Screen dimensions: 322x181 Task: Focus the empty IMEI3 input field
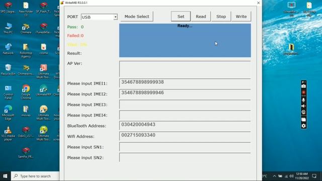click(x=185, y=105)
